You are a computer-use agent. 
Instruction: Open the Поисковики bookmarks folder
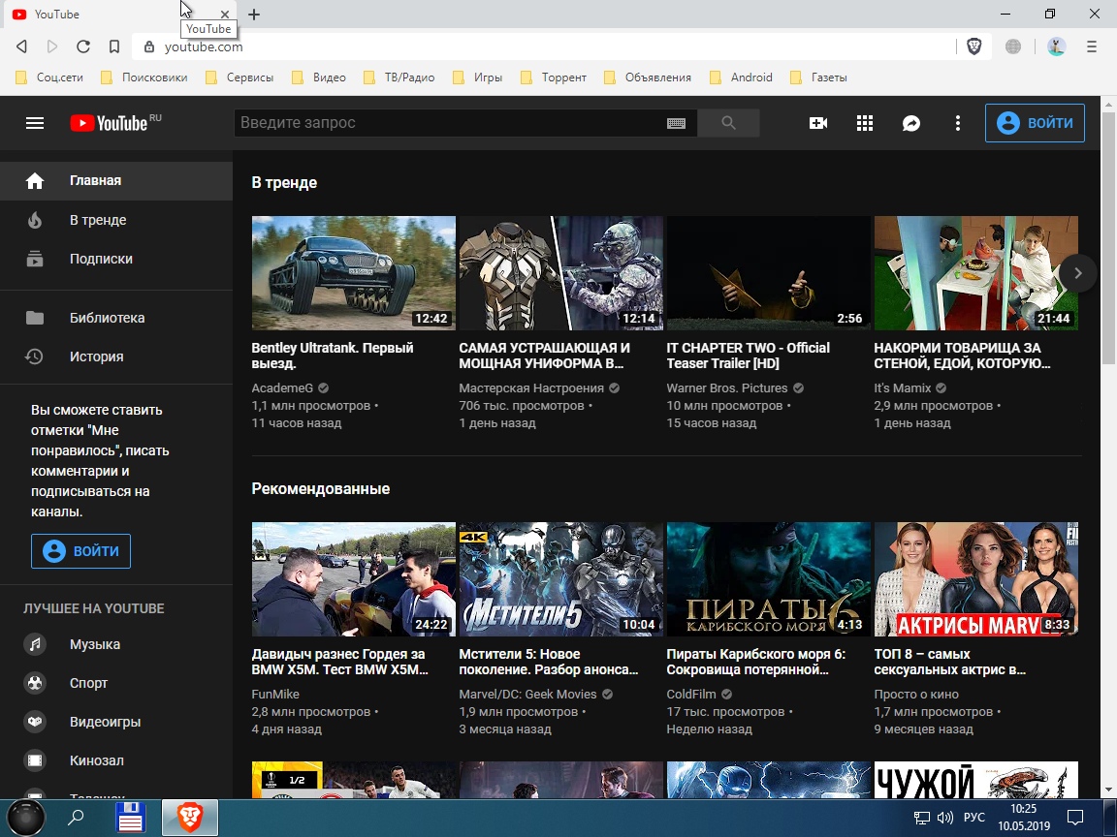click(x=144, y=77)
